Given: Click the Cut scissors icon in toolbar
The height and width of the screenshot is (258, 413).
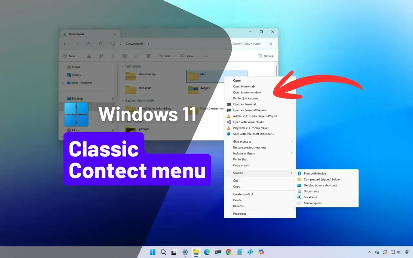Looking at the screenshot, I should [89, 56].
